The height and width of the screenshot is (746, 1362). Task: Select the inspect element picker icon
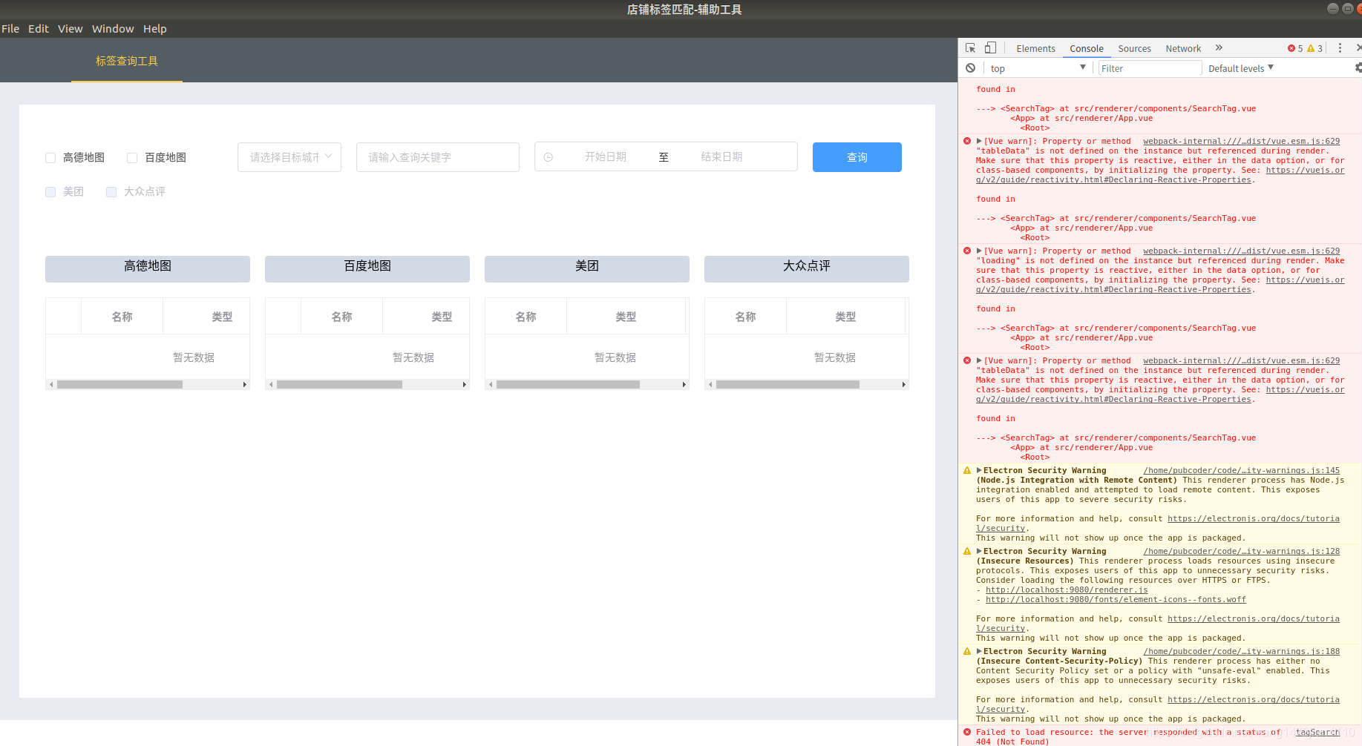[x=971, y=48]
